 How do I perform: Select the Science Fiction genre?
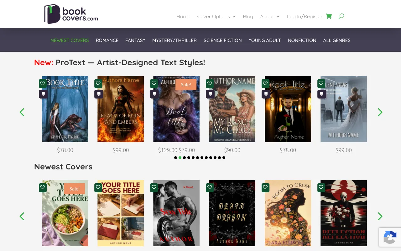click(223, 40)
